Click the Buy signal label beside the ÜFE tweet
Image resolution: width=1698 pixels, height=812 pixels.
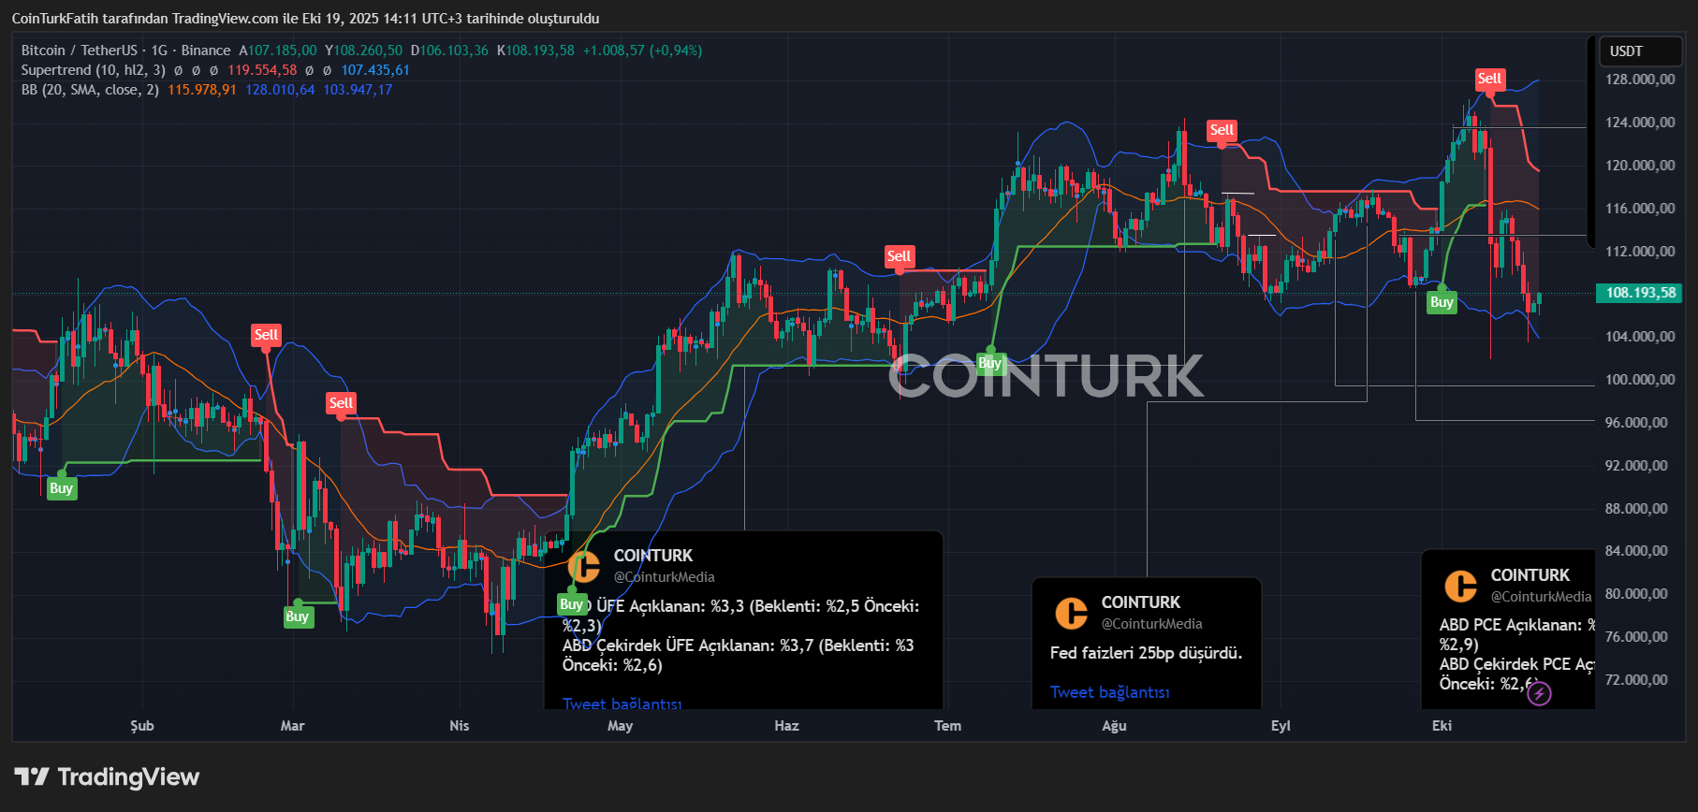coord(571,604)
